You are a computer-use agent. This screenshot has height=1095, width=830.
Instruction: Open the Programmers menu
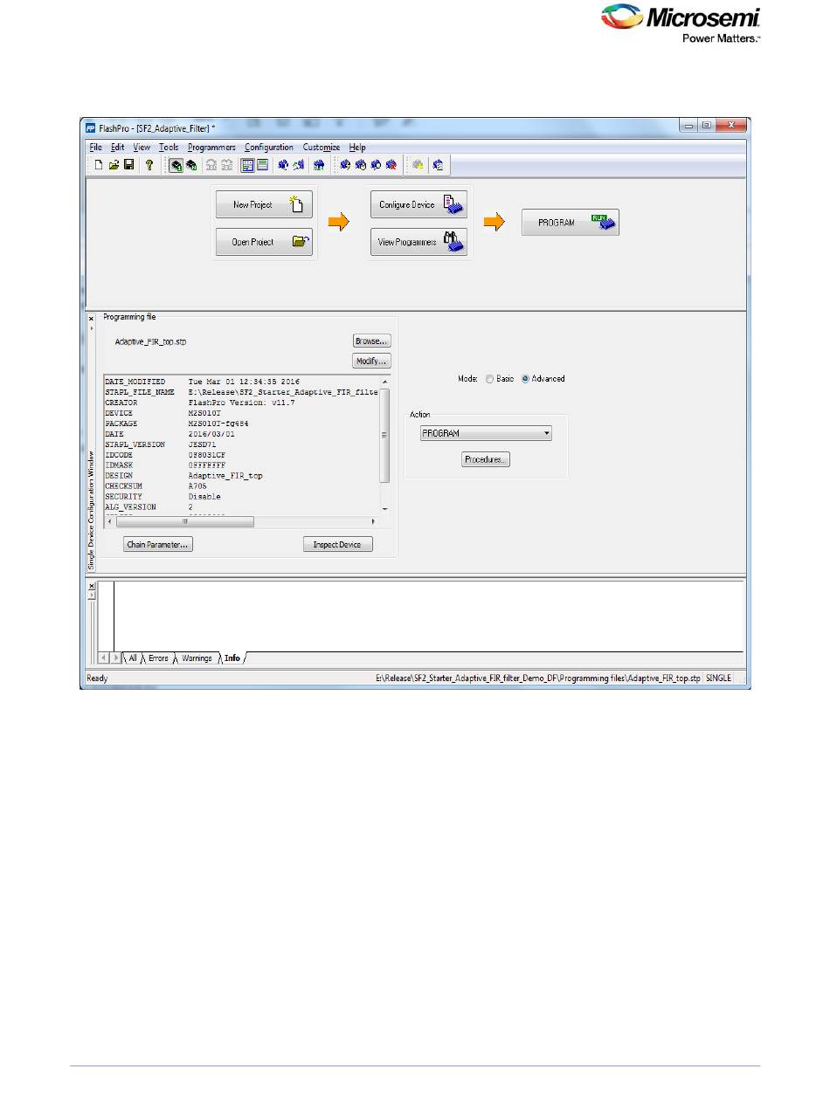click(211, 148)
